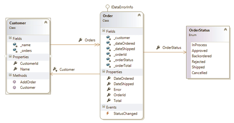This screenshot has width=234, height=123.
Task: Click the Error property wrench icon
Action: point(109,89)
